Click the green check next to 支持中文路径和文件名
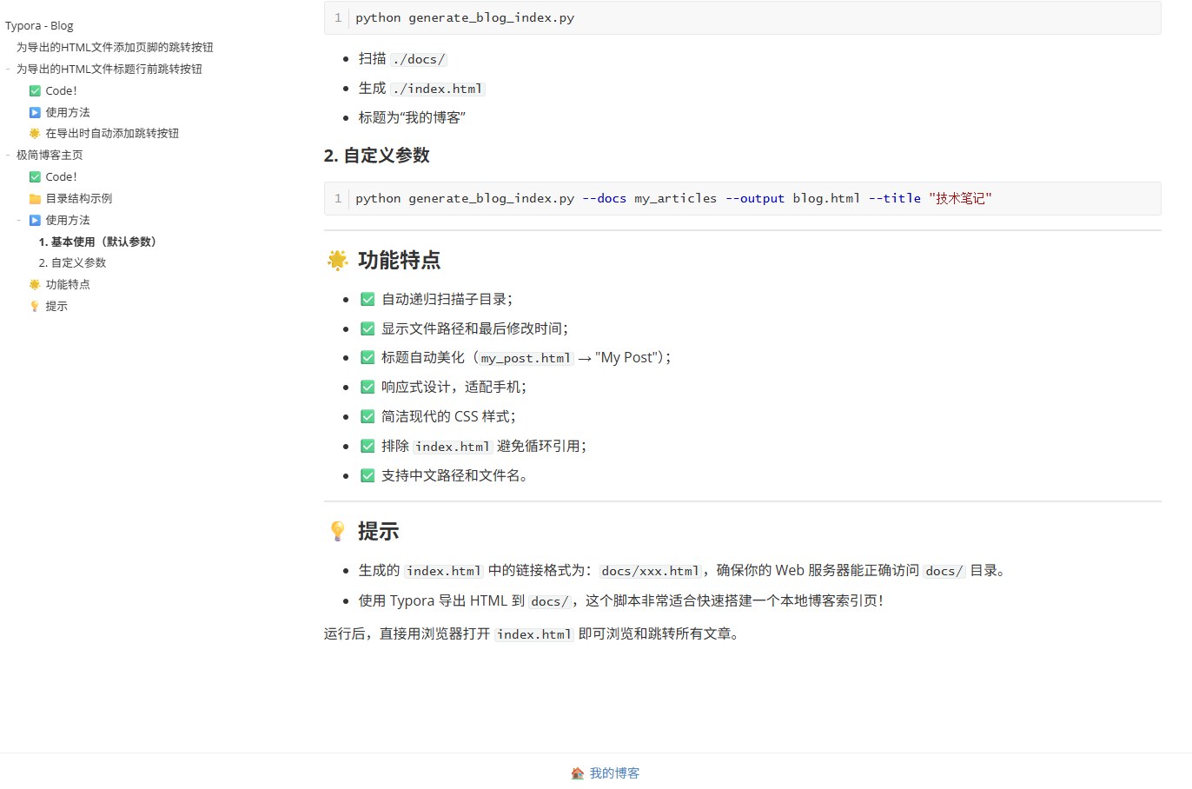Screen dimensions: 1192x789 [x=368, y=475]
